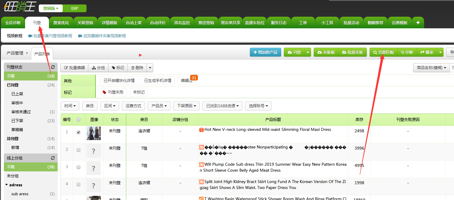Select the 产品列表 tab
The image size is (454, 200).
click(x=42, y=54)
